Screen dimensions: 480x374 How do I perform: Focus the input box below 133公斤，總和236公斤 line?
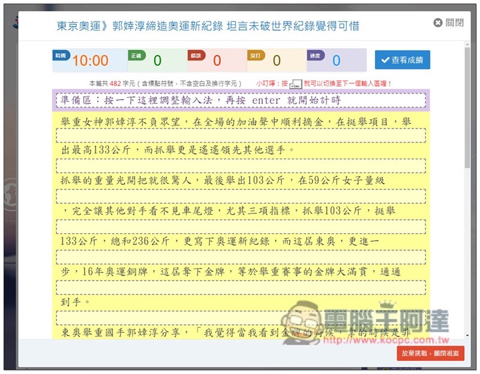[x=240, y=257]
